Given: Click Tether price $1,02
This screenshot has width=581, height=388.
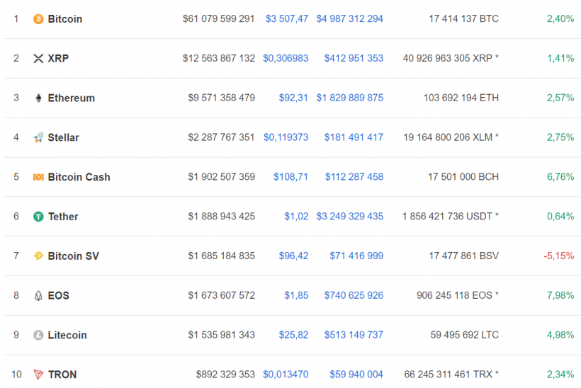Looking at the screenshot, I should point(296,217).
